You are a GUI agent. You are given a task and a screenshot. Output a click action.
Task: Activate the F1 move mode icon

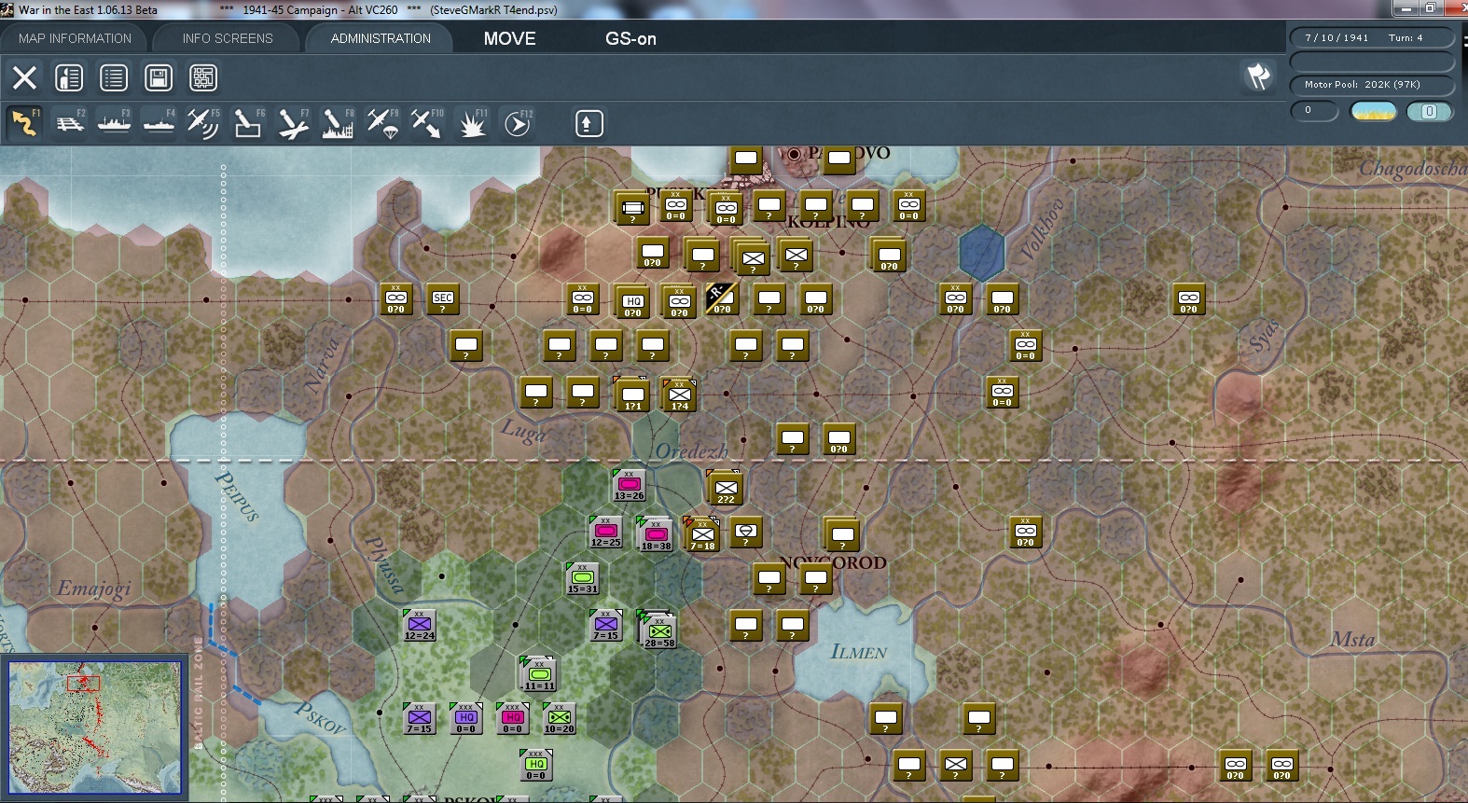[24, 123]
